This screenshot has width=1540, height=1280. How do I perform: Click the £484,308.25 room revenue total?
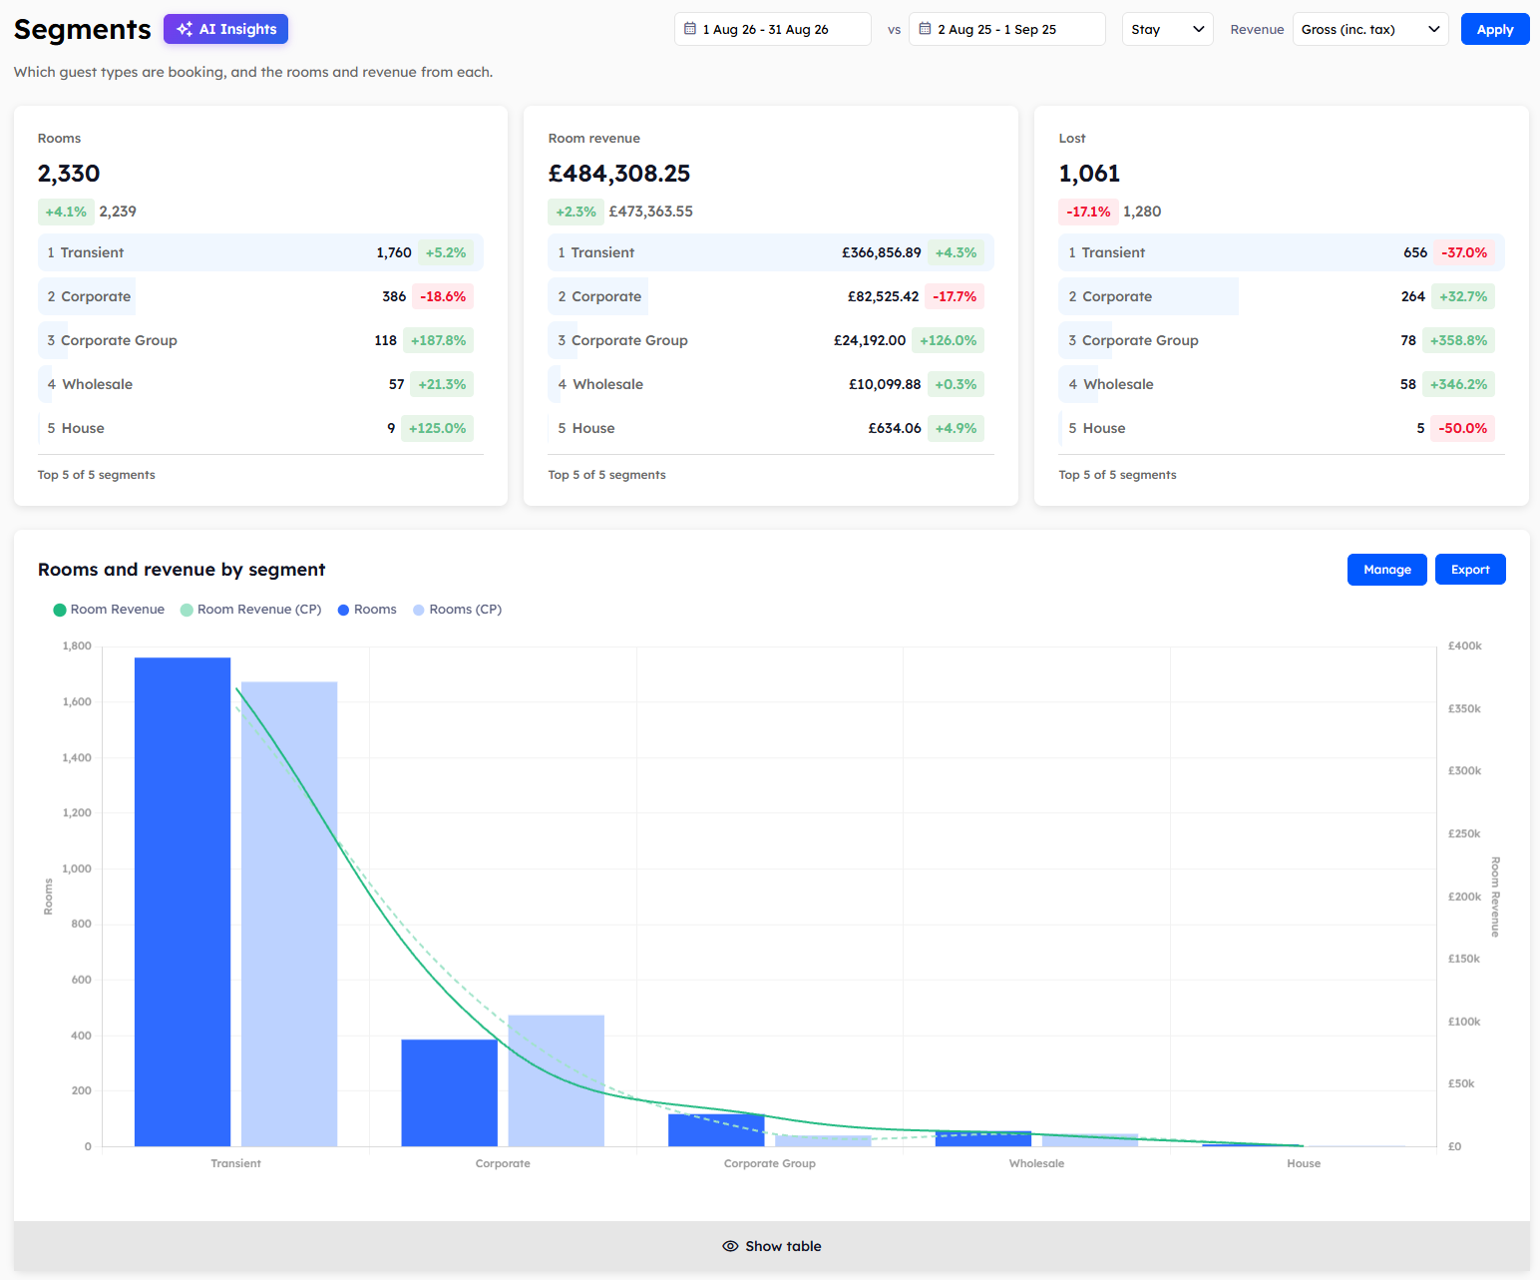pos(619,174)
